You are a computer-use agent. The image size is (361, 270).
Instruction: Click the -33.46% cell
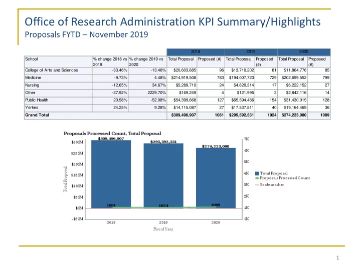(x=110, y=70)
